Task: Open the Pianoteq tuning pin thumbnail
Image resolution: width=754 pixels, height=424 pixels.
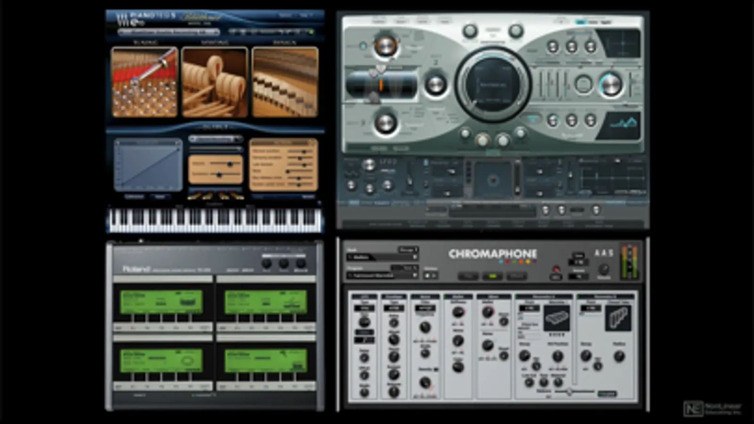Action: 144,82
